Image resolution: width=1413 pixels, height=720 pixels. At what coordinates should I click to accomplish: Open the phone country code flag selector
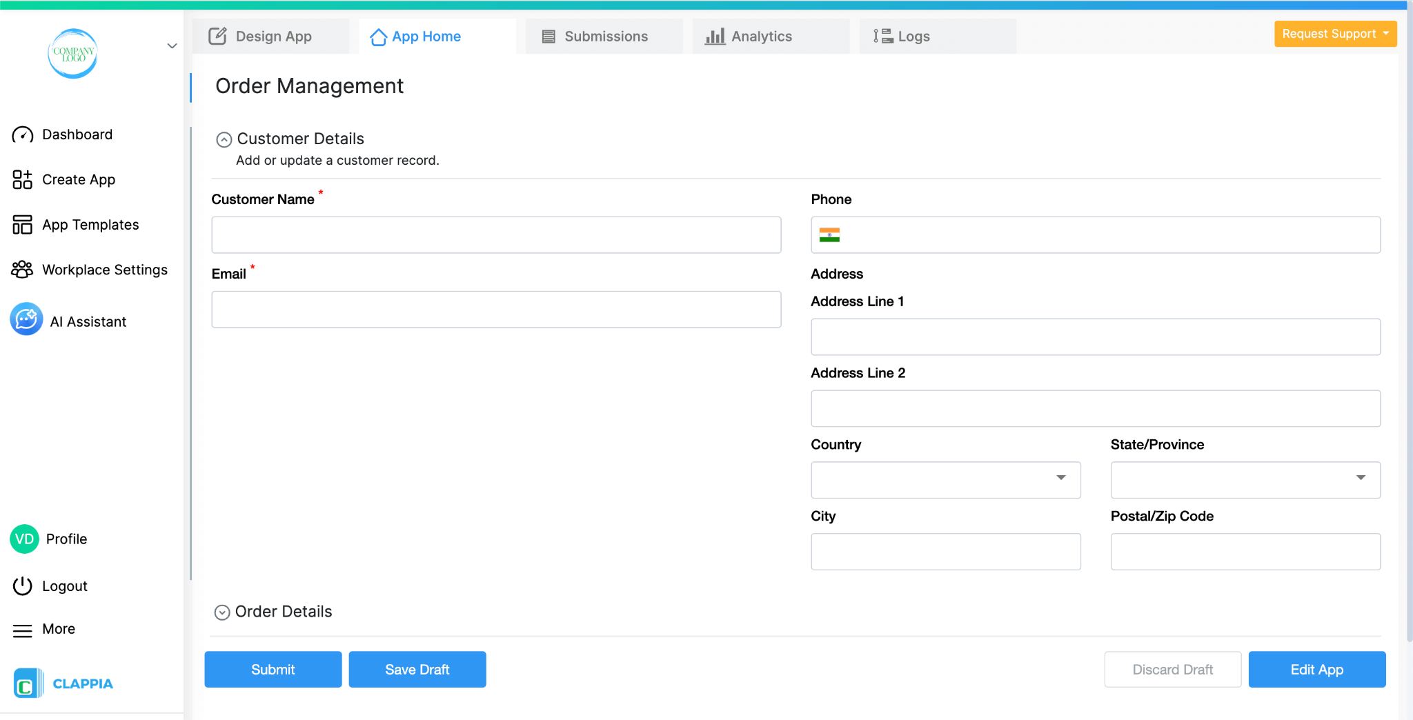click(831, 234)
